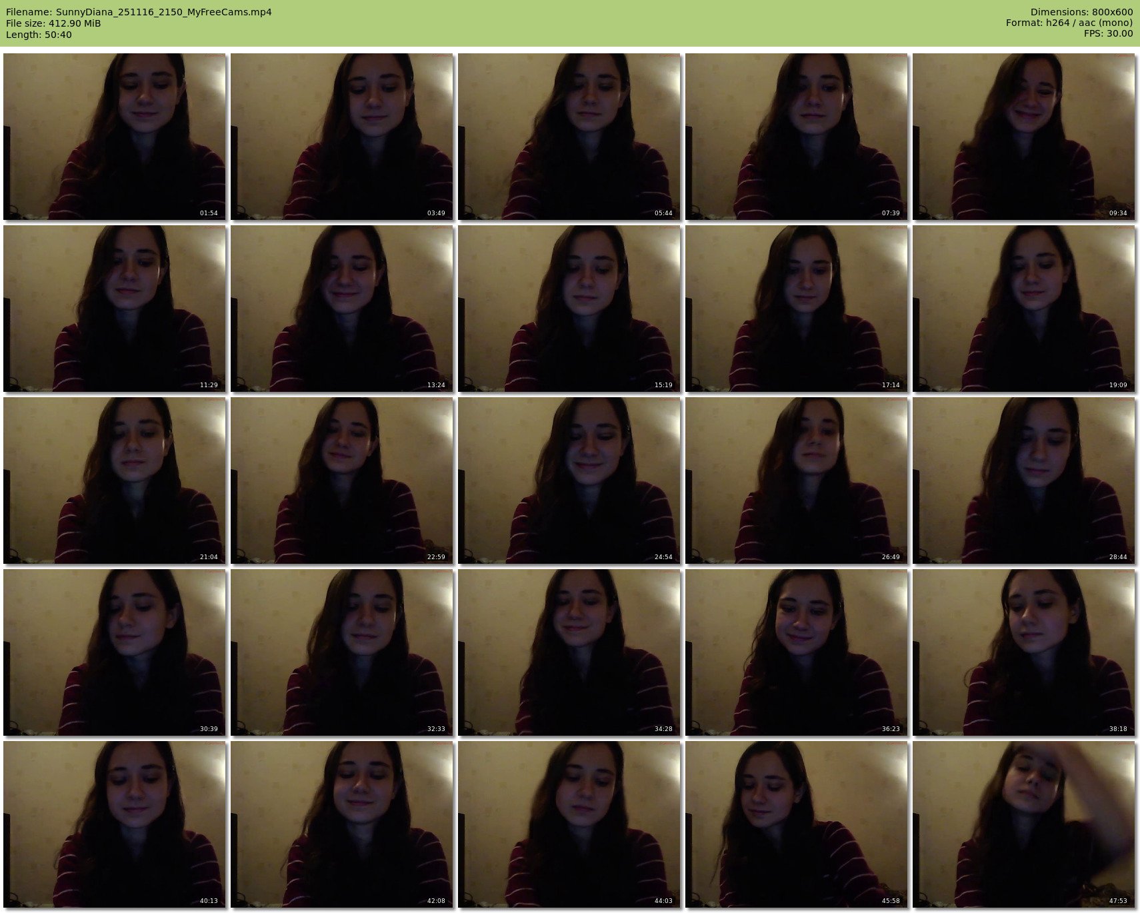The width and height of the screenshot is (1140, 913).
Task: Select the thumbnail at 11:29
Action: point(115,309)
